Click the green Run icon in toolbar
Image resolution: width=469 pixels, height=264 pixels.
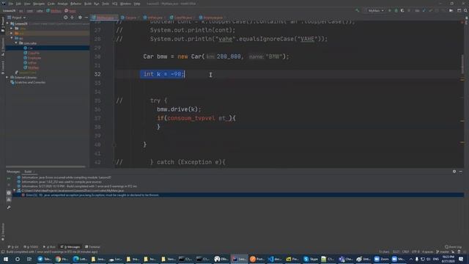click(389, 11)
